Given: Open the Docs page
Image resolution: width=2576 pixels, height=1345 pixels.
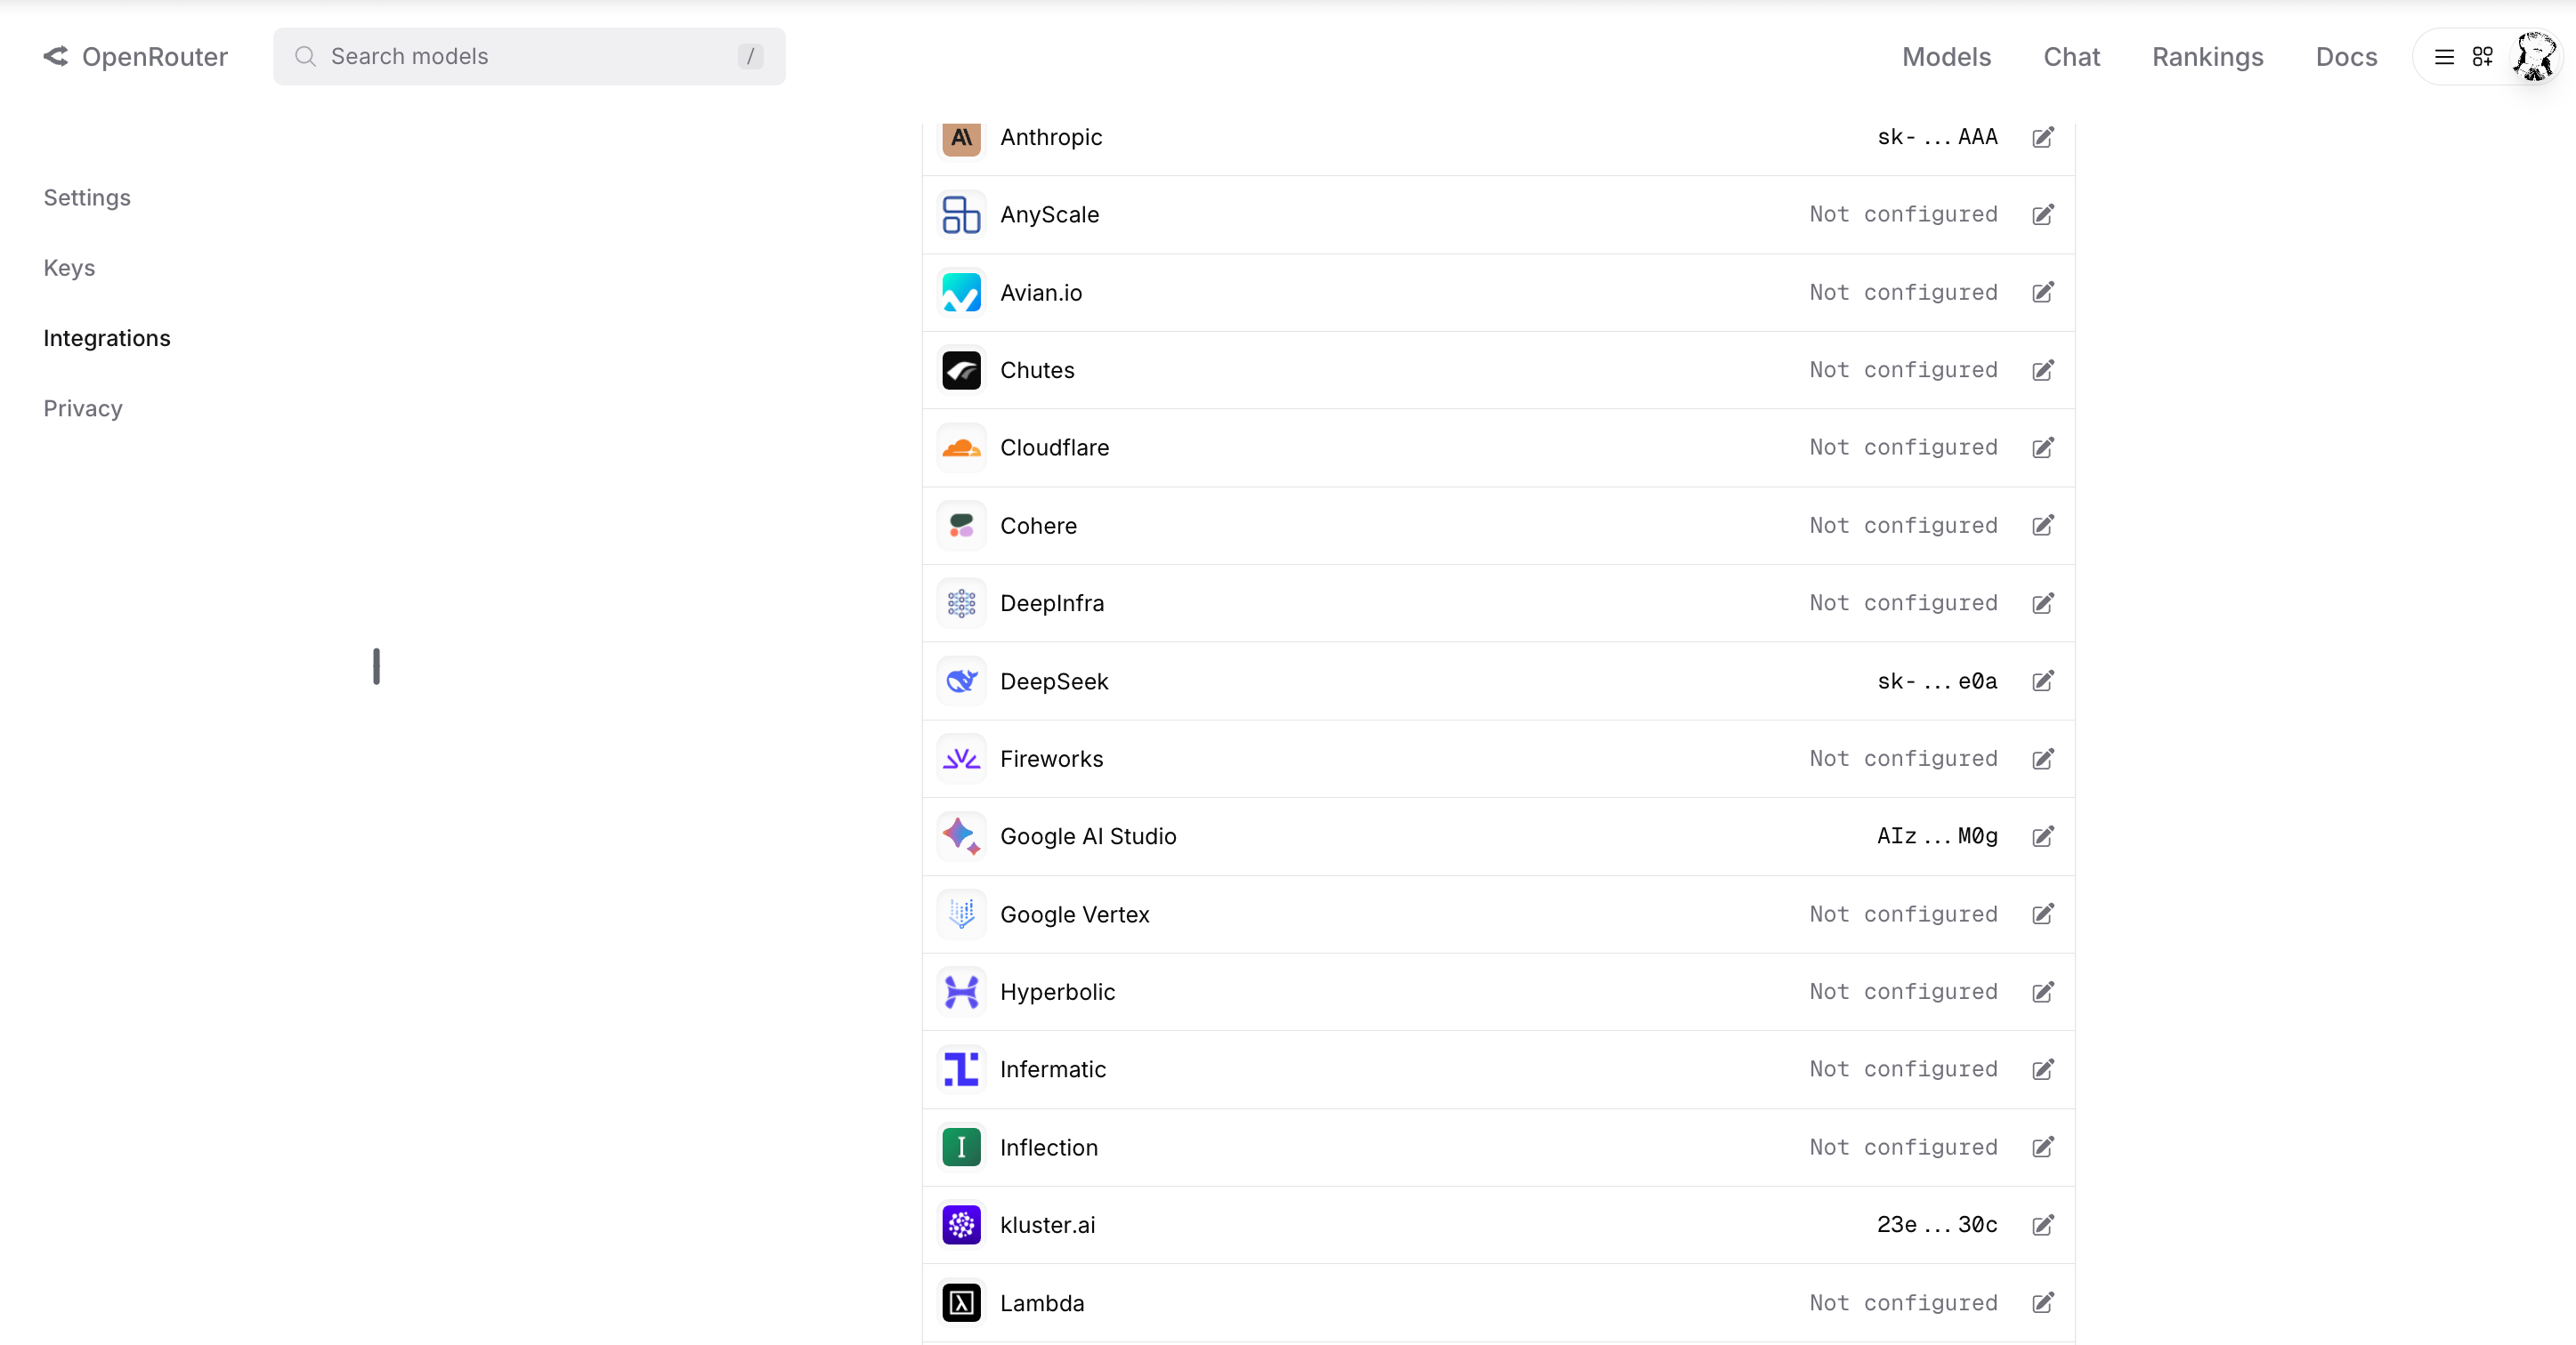Looking at the screenshot, I should pos(2346,57).
